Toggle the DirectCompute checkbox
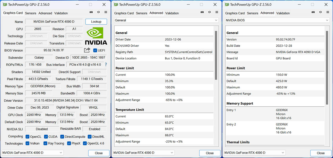This screenshot has width=333, height=158. [62, 137]
